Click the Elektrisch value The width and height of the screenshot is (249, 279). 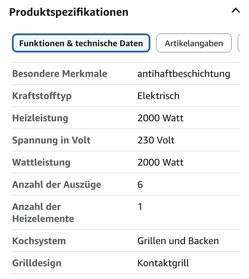click(158, 96)
